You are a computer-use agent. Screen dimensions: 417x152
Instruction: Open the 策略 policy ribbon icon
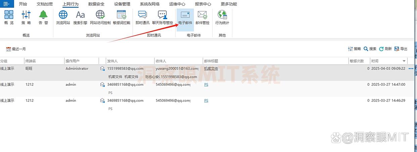26,17
